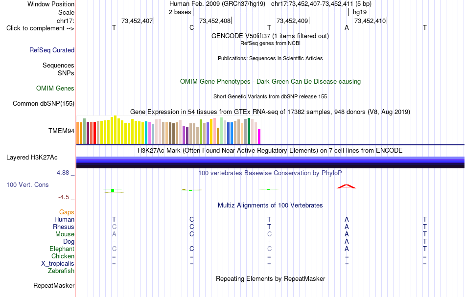The image size is (465, 297).
Task: Click the bright green PhyloP mark under first T
Action: [x=113, y=190]
